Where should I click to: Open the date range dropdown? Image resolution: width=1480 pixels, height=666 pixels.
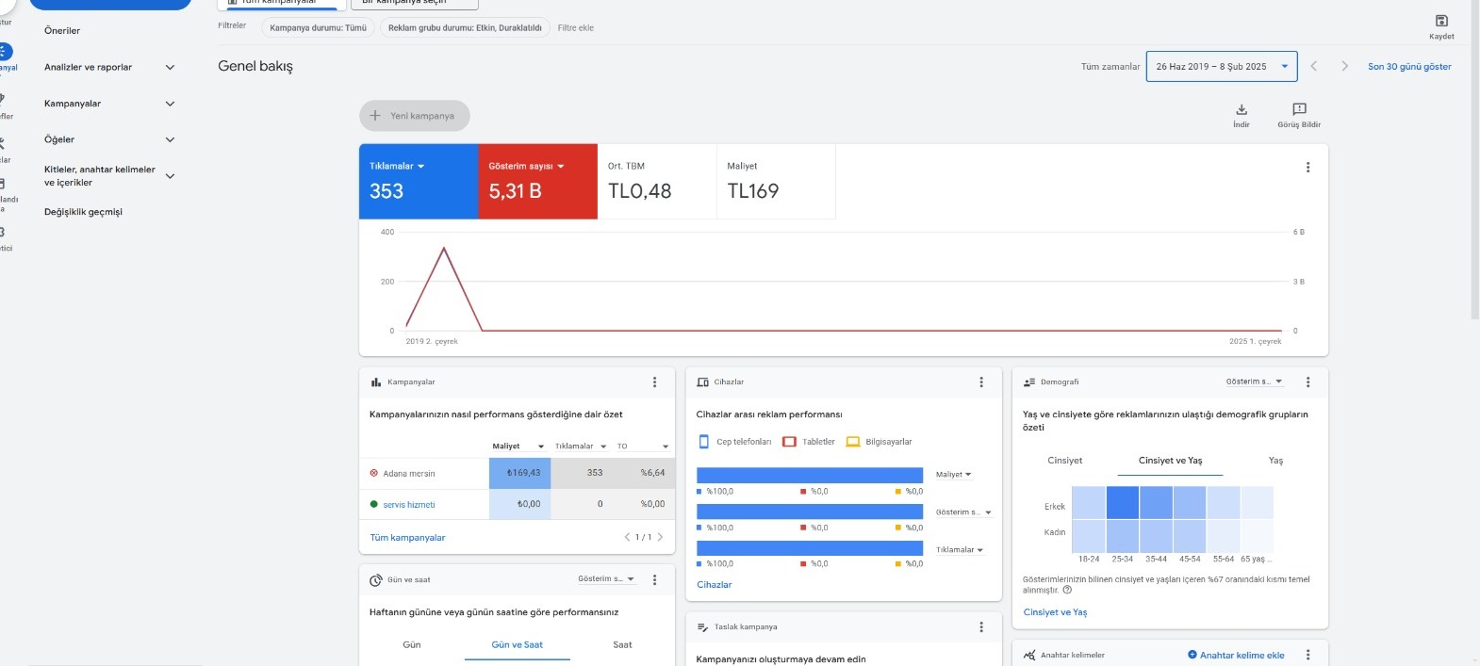coord(1222,67)
